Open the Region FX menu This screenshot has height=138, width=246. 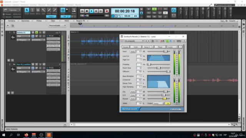tap(82, 21)
